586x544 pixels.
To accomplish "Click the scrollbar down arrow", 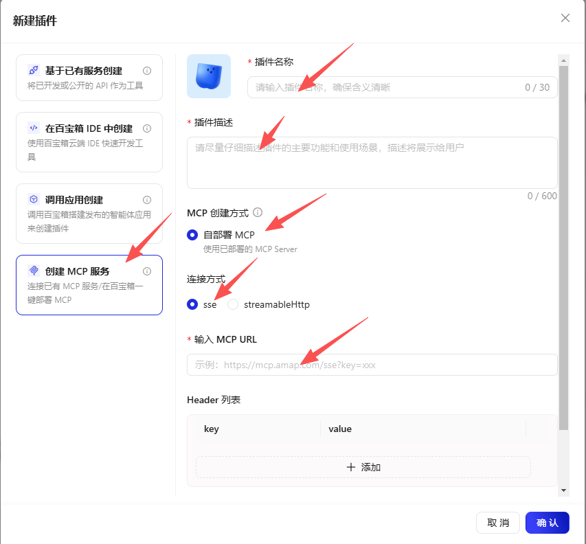I will [563, 490].
